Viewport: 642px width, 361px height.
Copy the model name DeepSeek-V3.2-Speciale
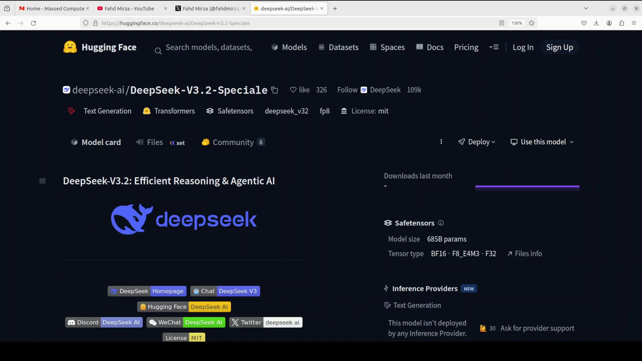click(x=275, y=90)
